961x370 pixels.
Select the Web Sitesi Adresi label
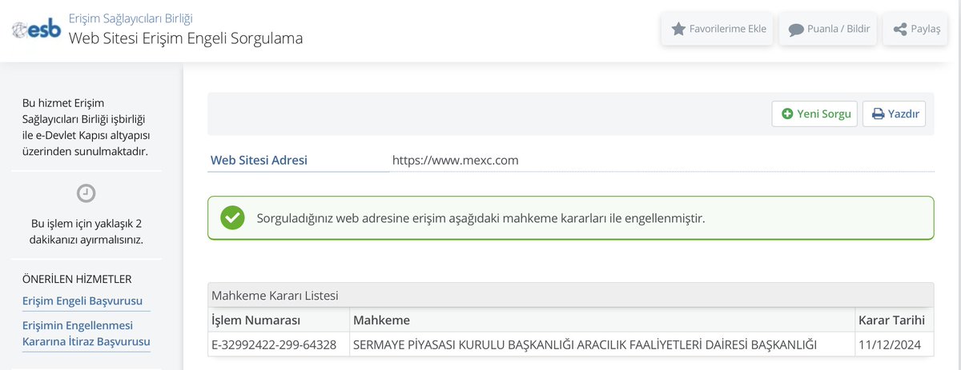(259, 160)
